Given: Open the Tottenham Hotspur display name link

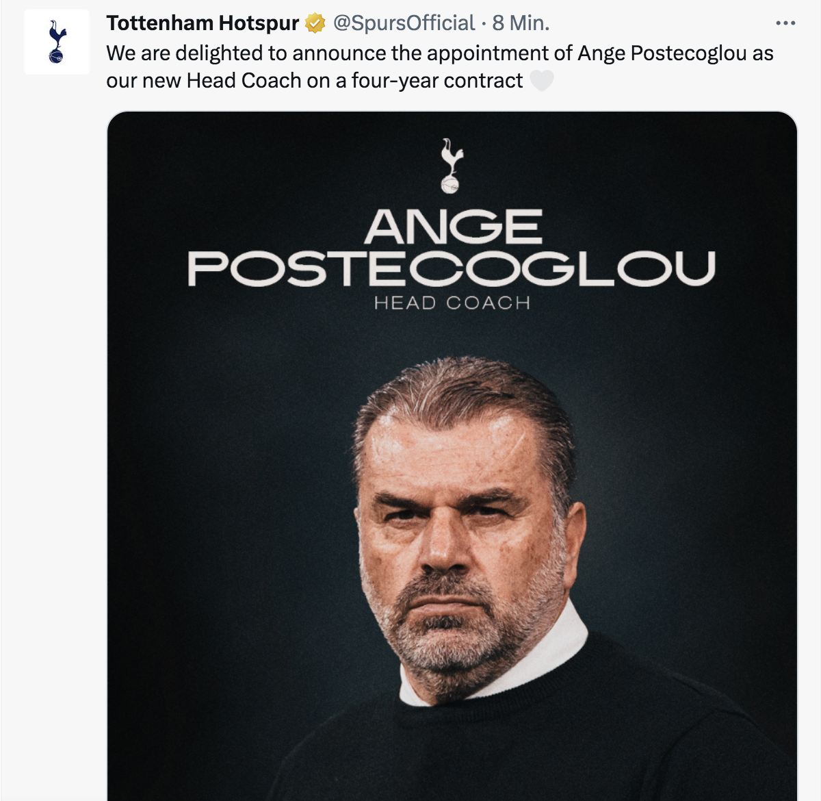Looking at the screenshot, I should click(203, 23).
